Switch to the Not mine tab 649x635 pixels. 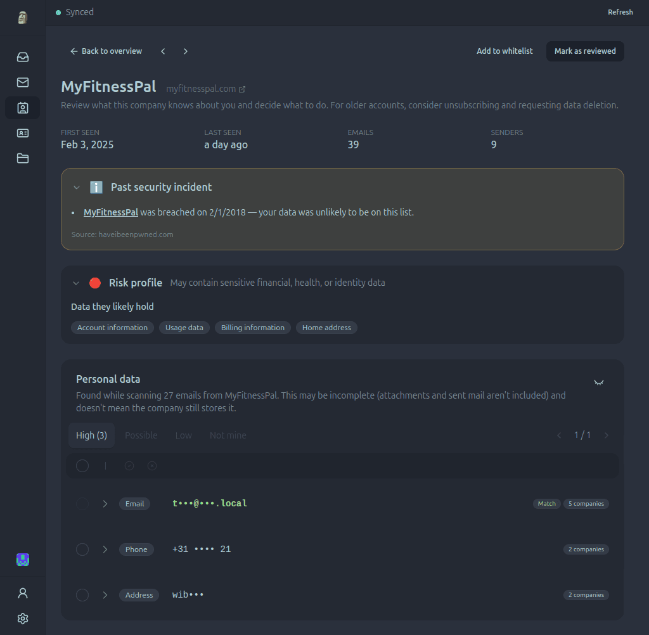[x=228, y=435]
